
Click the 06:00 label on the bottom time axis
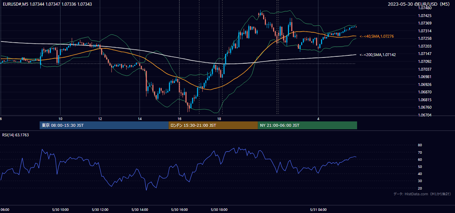[x=5, y=209]
